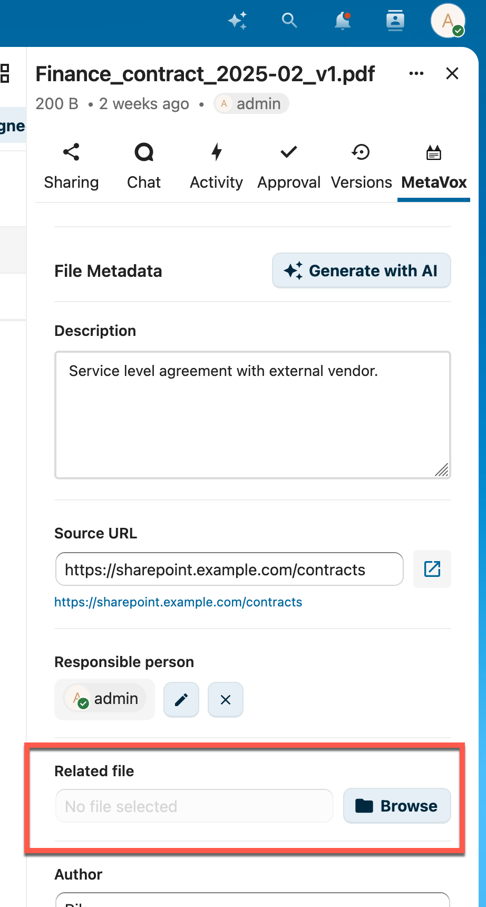
Task: Switch to the Sharing tab
Action: [x=71, y=167]
